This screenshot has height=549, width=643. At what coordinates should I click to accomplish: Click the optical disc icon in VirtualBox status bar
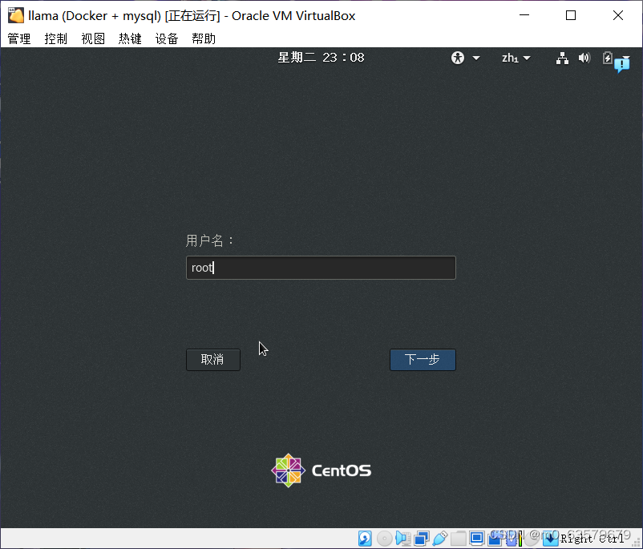point(385,538)
